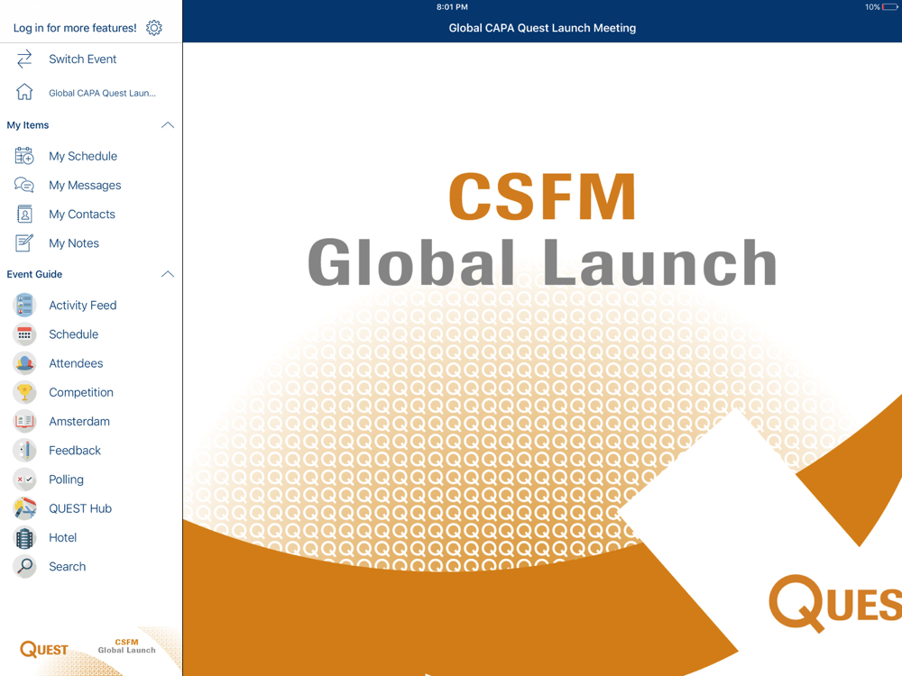Open the Search label
902x676 pixels.
coord(67,566)
